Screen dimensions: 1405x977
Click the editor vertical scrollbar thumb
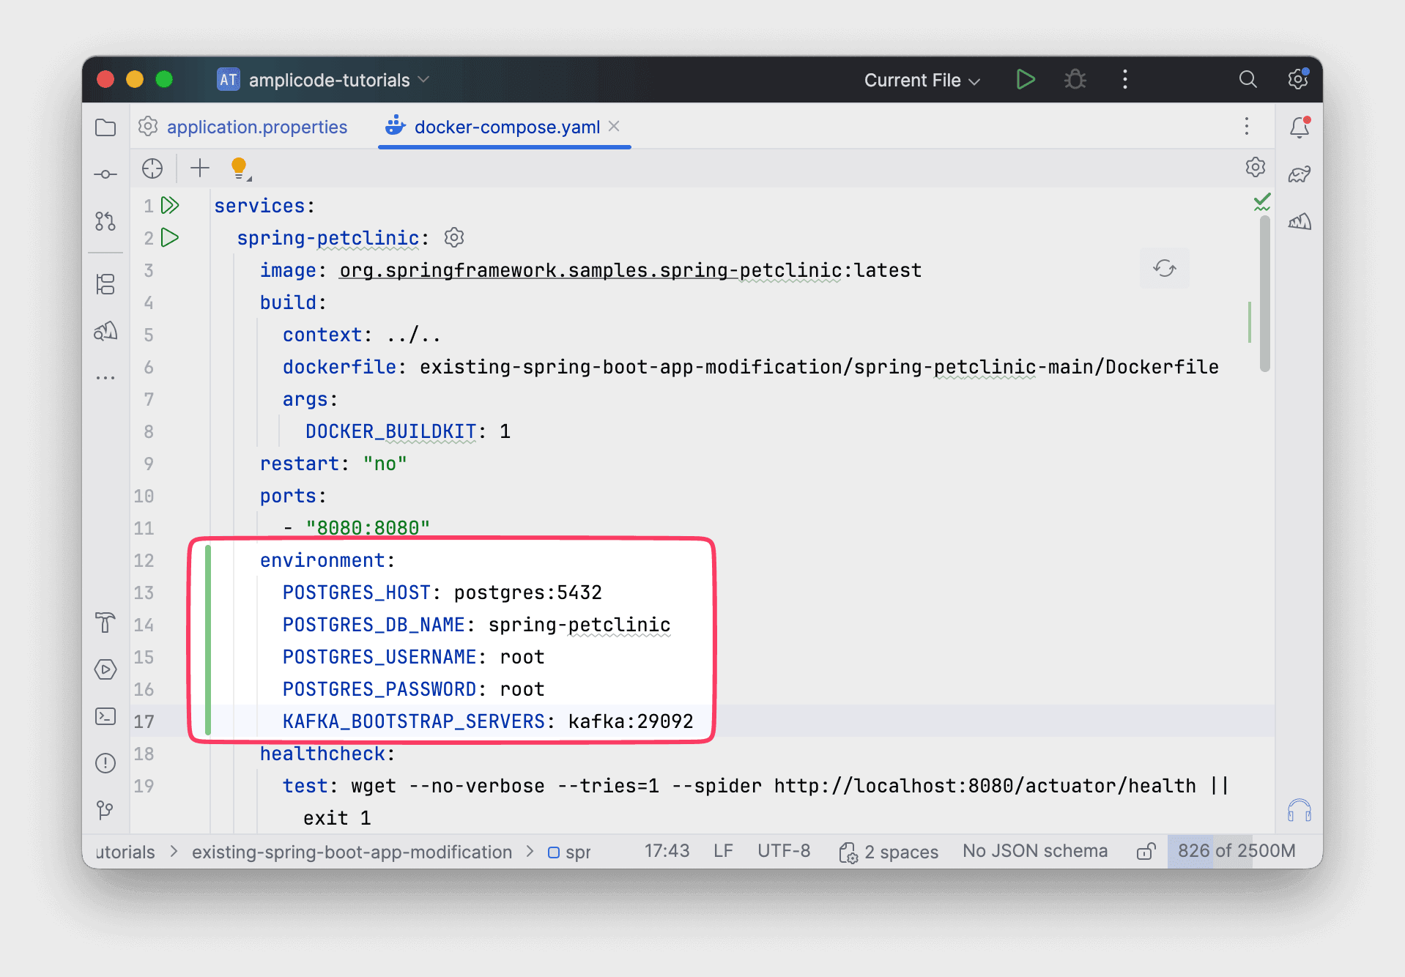click(x=1264, y=293)
